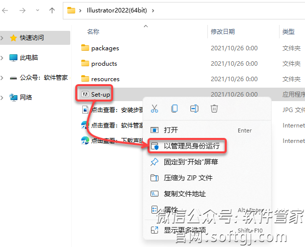Select 复制文件地址 menu entry
Screen dimensions: 305x247
tap(207, 194)
